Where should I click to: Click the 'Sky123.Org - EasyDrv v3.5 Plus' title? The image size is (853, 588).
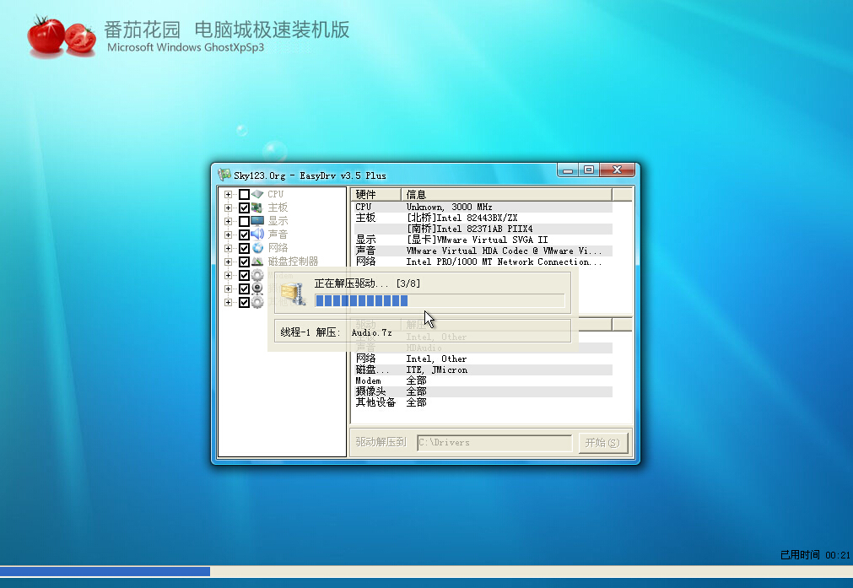310,175
